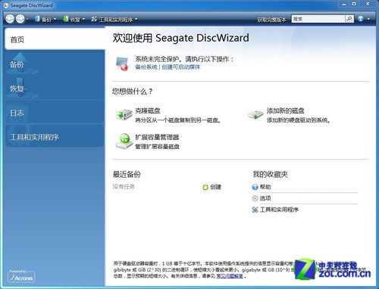The width and height of the screenshot is (379, 289).
Task: Switch to the 备份 sidebar tab
Action: click(x=55, y=64)
